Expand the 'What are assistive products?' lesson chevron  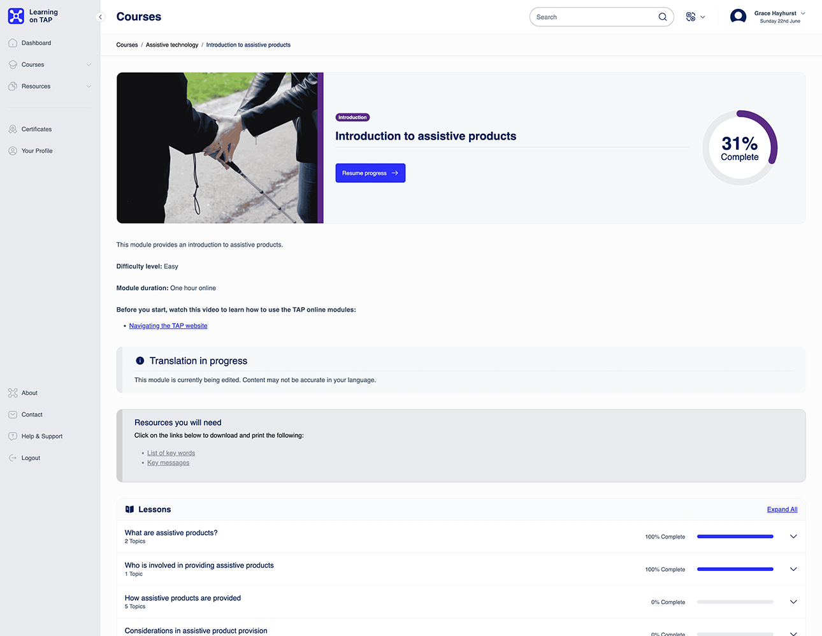793,537
